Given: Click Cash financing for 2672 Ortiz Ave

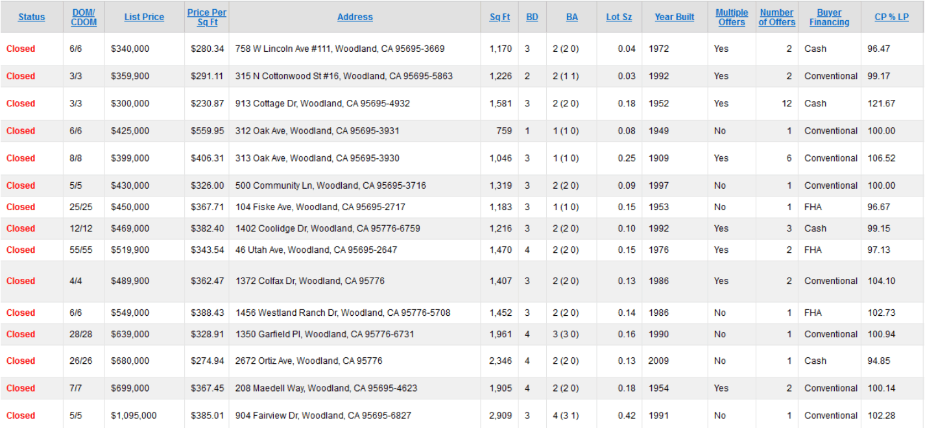Looking at the screenshot, I should (815, 361).
